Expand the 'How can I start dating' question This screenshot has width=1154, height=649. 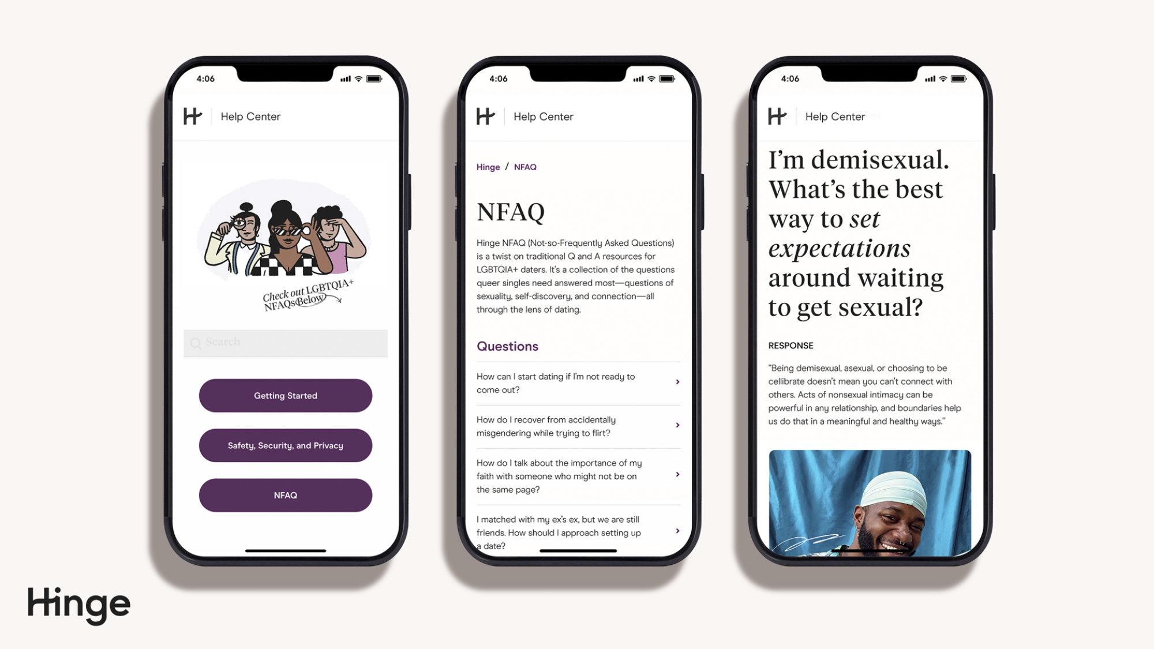tap(676, 382)
